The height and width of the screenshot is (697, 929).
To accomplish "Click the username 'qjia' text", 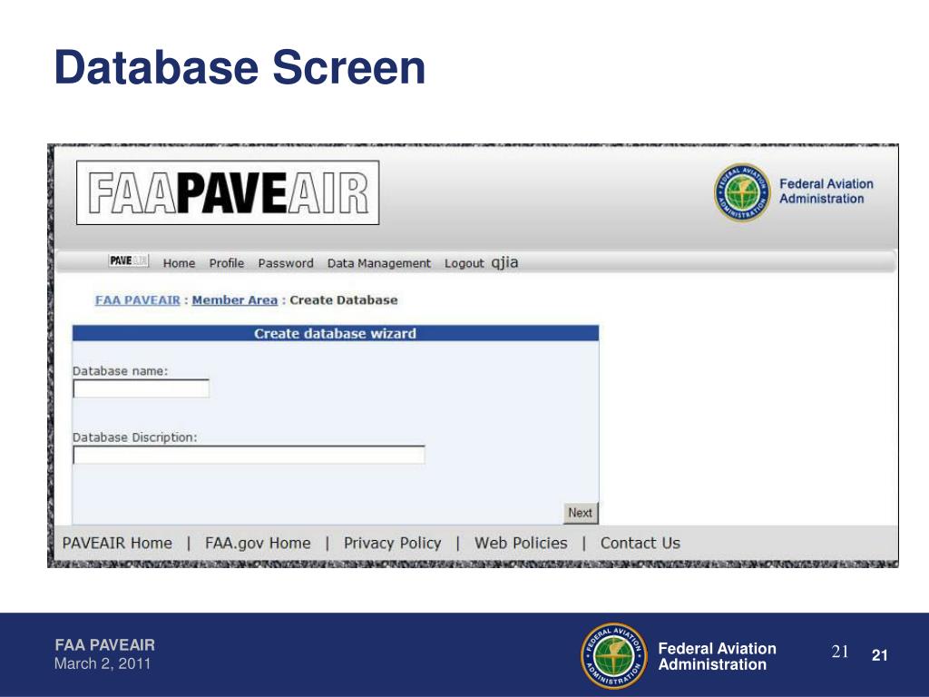I will coord(504,262).
